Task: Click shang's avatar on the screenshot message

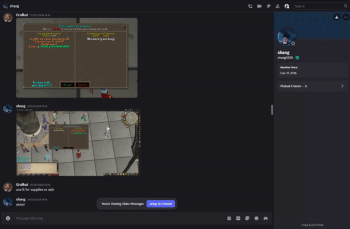Action: [8, 109]
